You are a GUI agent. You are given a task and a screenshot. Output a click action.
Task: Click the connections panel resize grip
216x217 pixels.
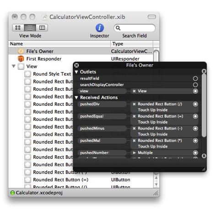[204, 169]
